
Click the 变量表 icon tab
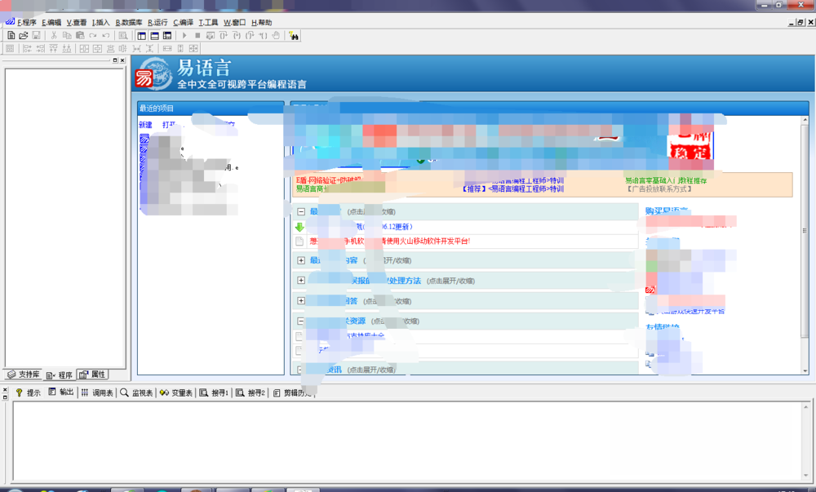coord(175,392)
